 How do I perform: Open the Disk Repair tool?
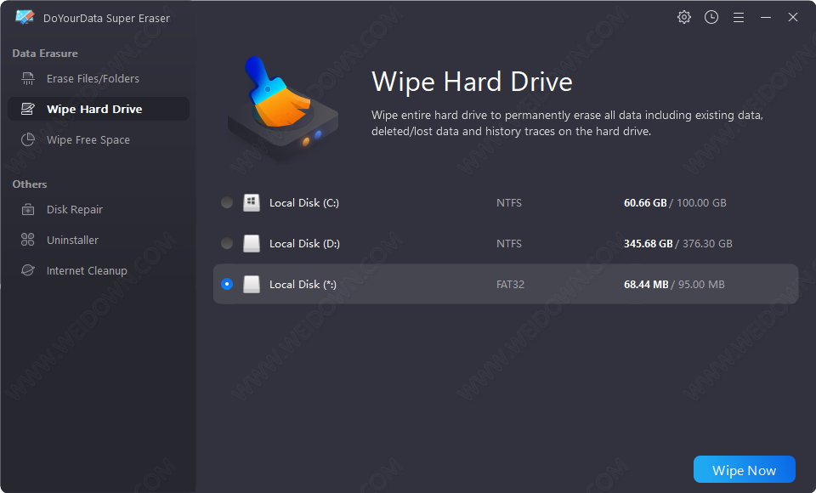99,209
